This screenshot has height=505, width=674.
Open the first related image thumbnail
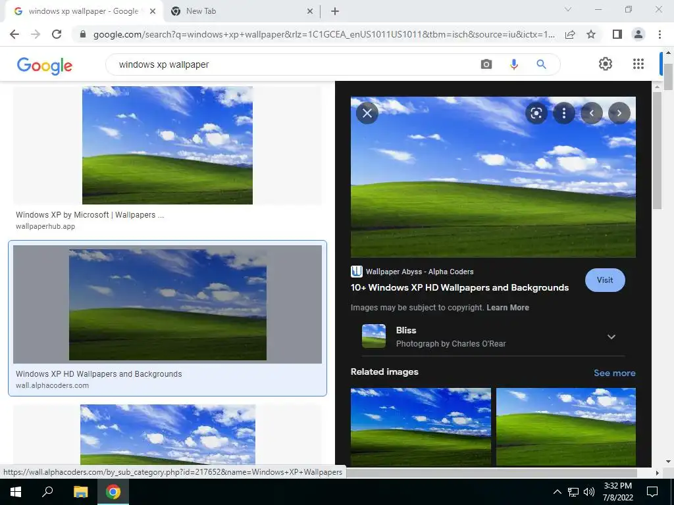pyautogui.click(x=421, y=427)
